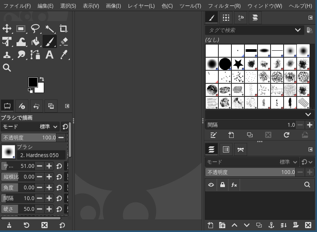
Task: Open the tool options panel configure menu
Action: coord(67,106)
